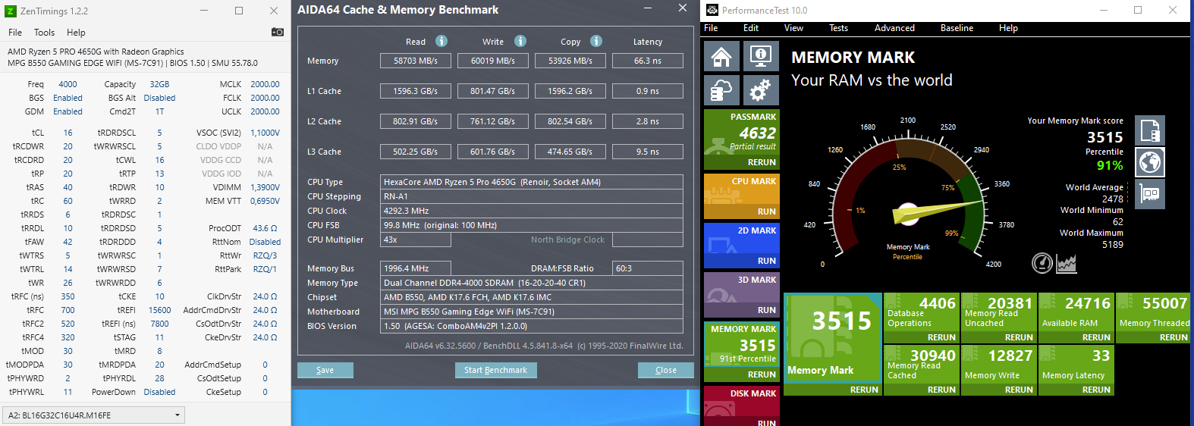Click the Memory Type field in AIDA64
The width and height of the screenshot is (1194, 426).
[x=532, y=283]
